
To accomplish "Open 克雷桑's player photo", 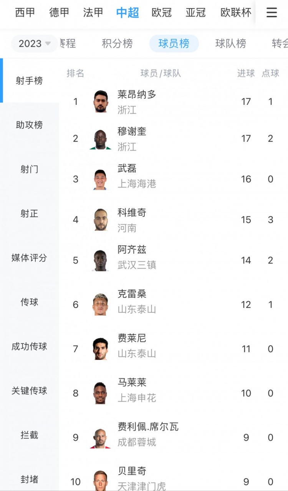I will (101, 305).
